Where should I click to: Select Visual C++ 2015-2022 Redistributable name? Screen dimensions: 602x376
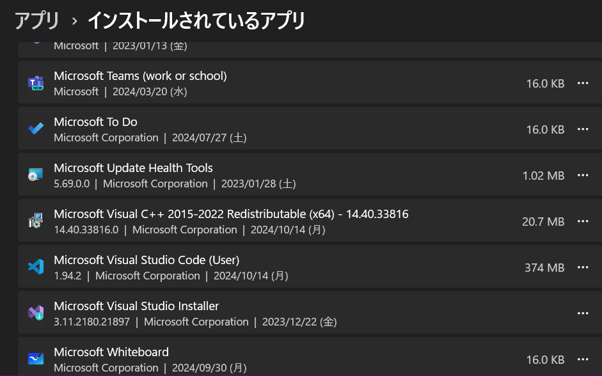point(231,214)
